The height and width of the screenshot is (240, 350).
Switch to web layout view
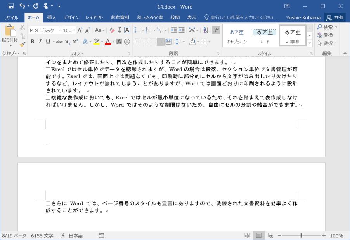tap(270, 235)
